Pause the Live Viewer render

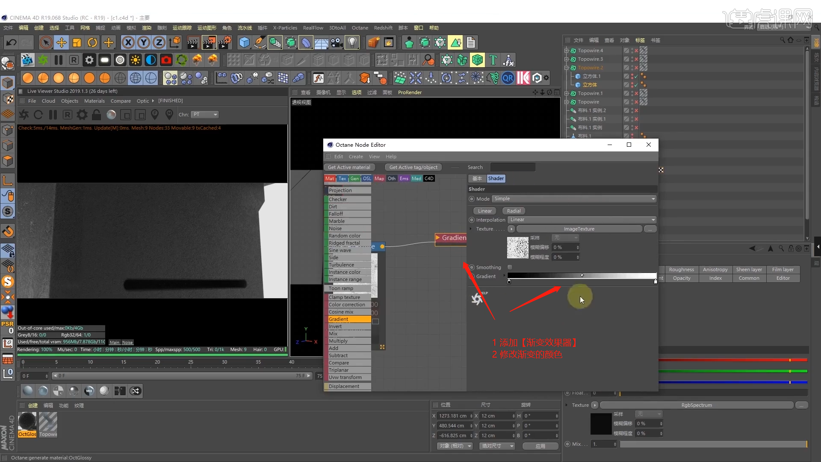coord(53,115)
